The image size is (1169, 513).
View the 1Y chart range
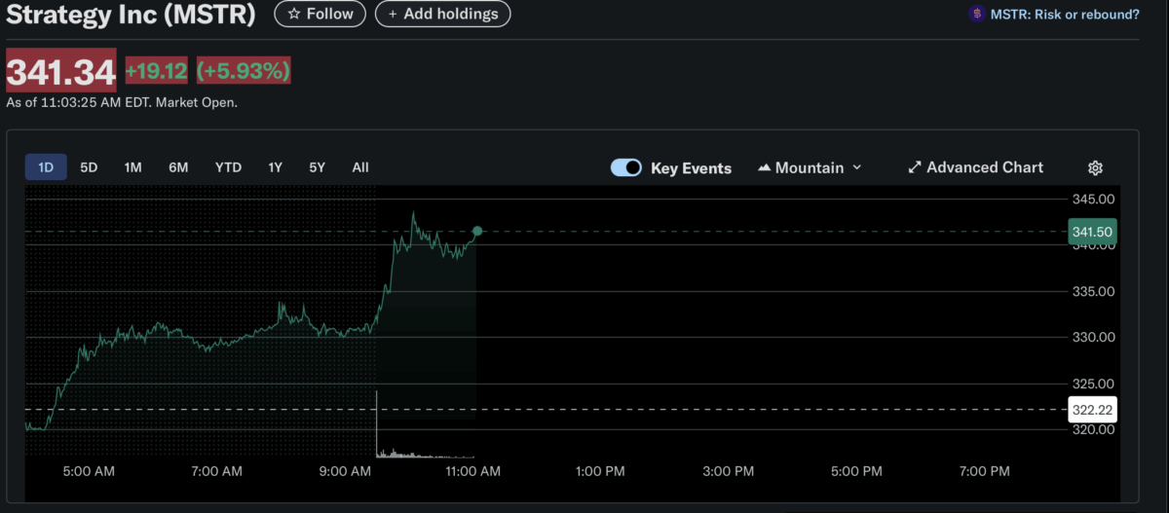pyautogui.click(x=276, y=167)
